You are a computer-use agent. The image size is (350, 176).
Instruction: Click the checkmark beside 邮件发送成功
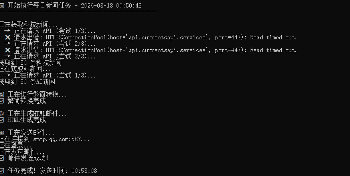point(2,158)
